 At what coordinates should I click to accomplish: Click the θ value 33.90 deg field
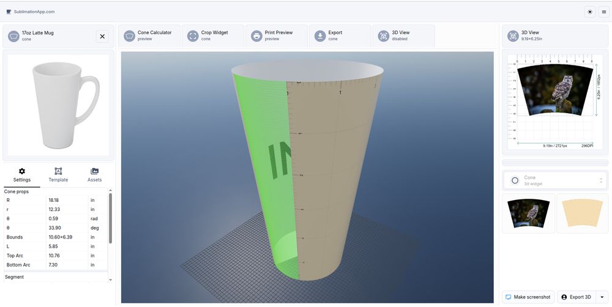point(67,228)
